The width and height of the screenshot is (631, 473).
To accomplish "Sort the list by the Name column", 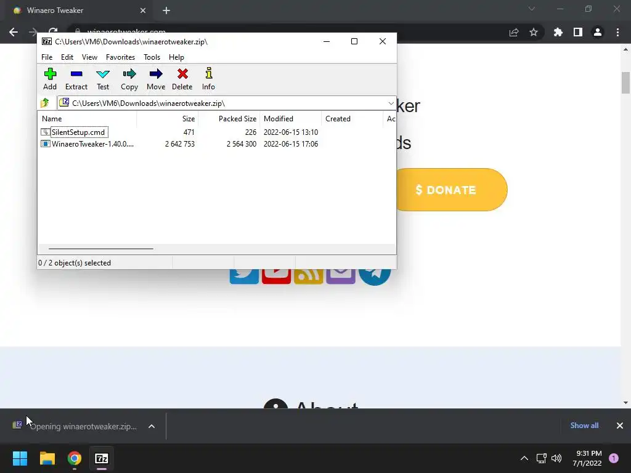I will (x=88, y=119).
